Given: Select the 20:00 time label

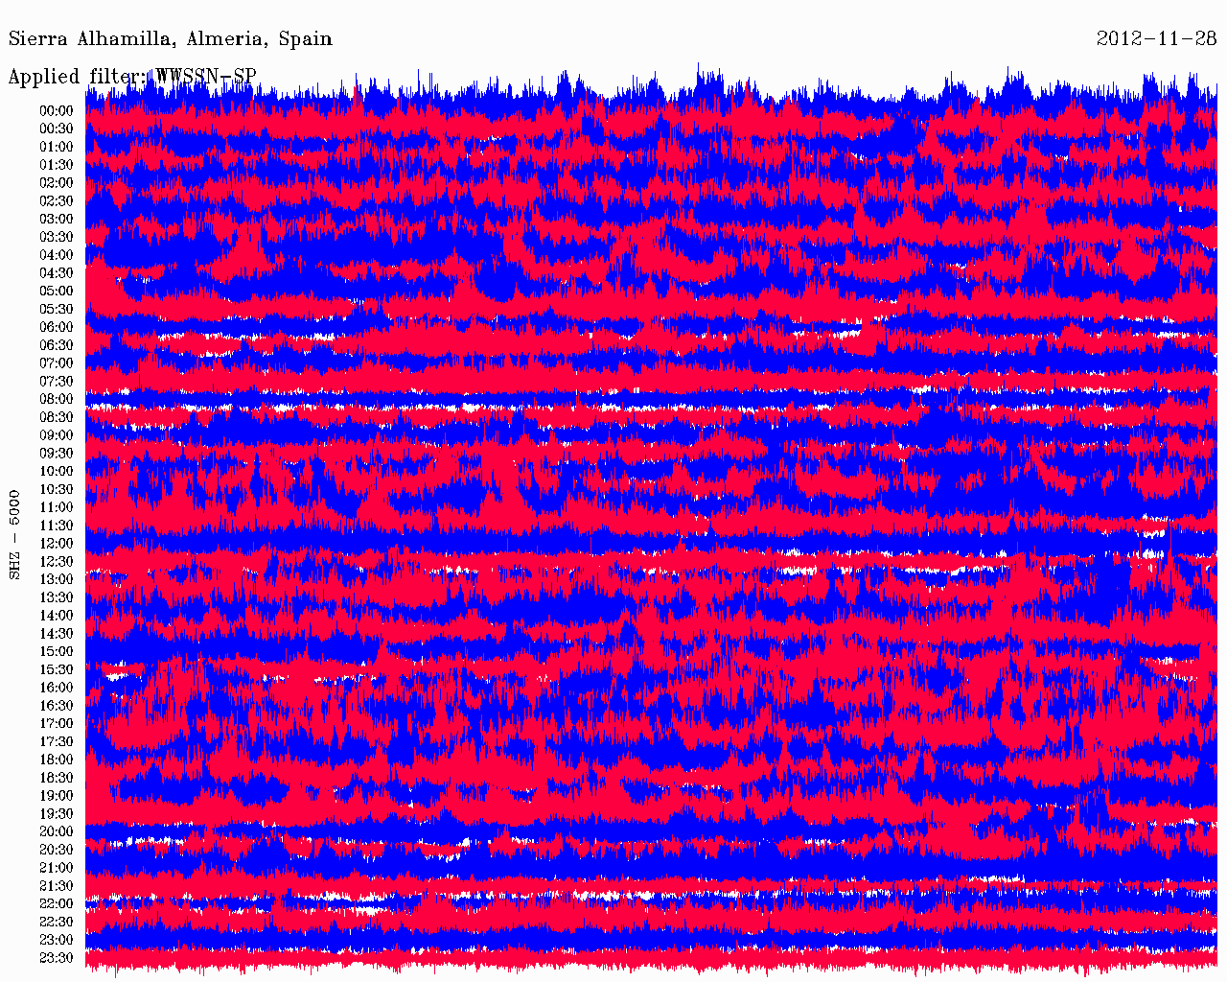Looking at the screenshot, I should (x=57, y=832).
